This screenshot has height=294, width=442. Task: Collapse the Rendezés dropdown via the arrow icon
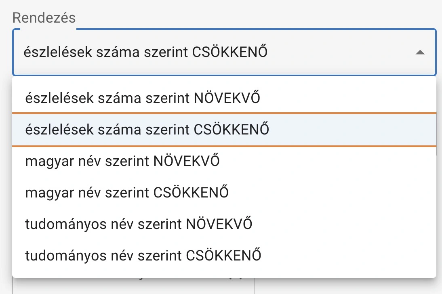point(421,52)
